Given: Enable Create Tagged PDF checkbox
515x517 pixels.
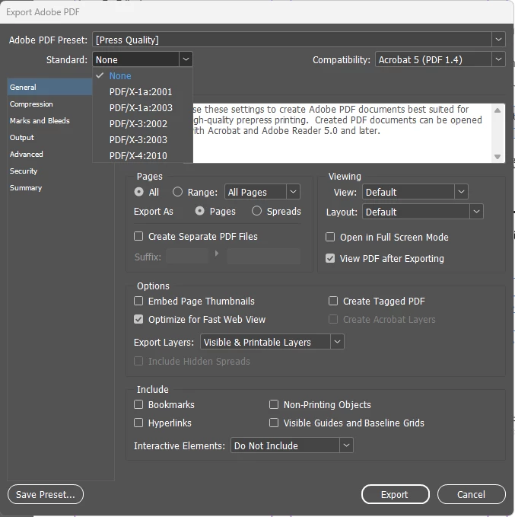Looking at the screenshot, I should click(x=333, y=301).
